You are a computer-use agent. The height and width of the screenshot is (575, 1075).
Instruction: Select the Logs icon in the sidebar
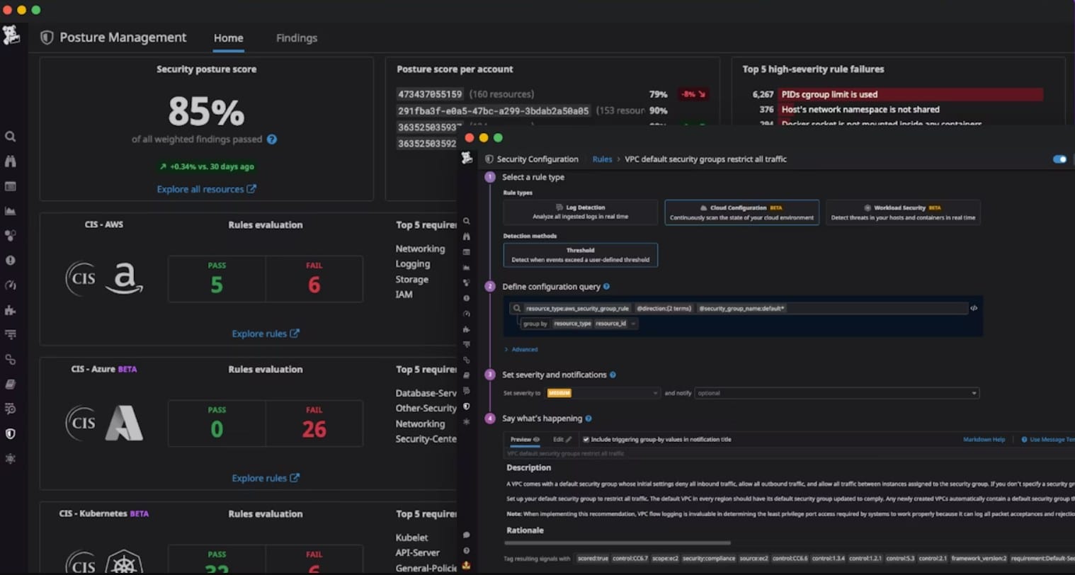point(11,384)
